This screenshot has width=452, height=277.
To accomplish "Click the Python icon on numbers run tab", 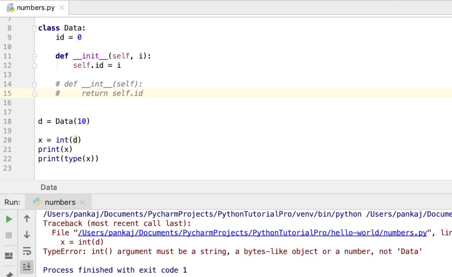I will coord(37,202).
